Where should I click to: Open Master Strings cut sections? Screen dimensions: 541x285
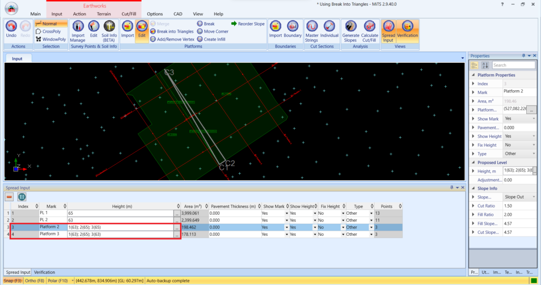312,31
